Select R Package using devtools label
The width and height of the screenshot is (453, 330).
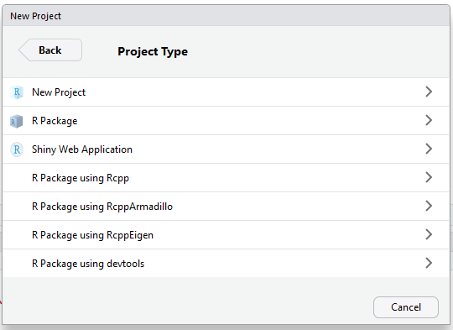88,264
